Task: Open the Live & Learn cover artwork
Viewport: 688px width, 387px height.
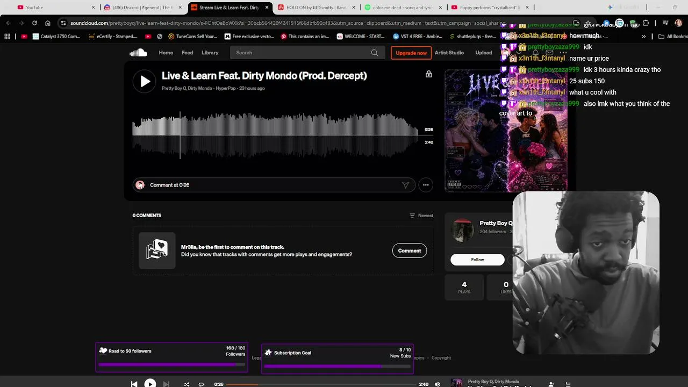Action: point(506,131)
